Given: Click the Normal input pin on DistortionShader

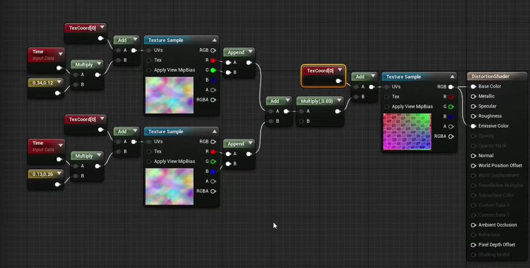Looking at the screenshot, I should [x=473, y=156].
